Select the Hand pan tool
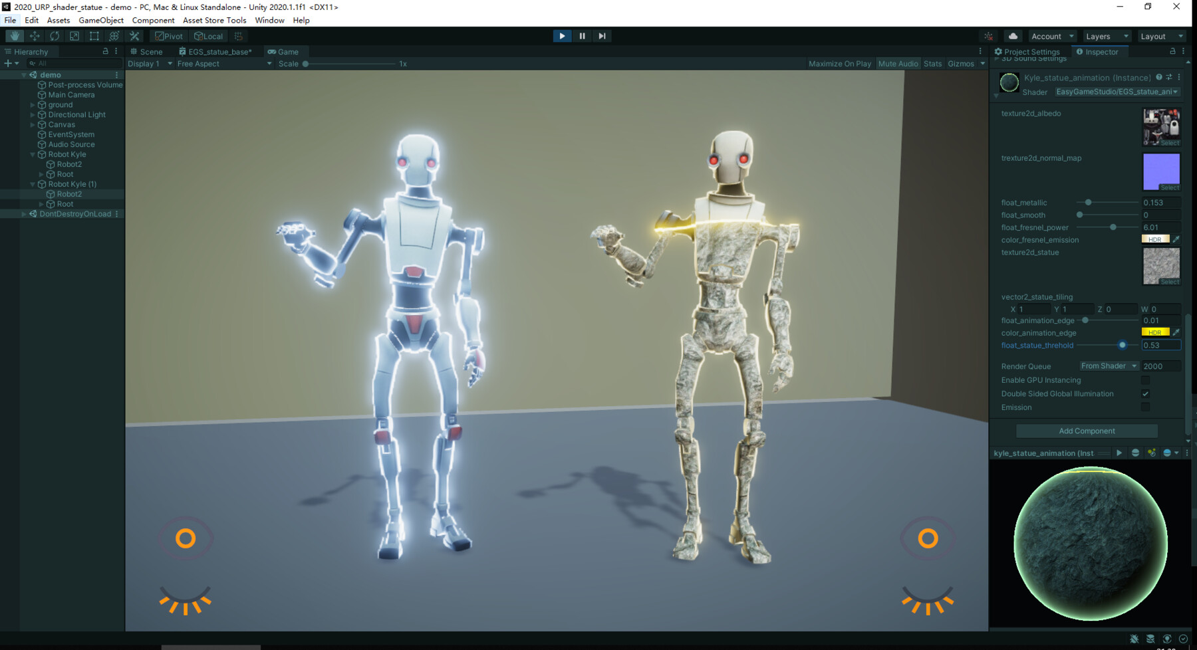1197x650 pixels. (14, 36)
